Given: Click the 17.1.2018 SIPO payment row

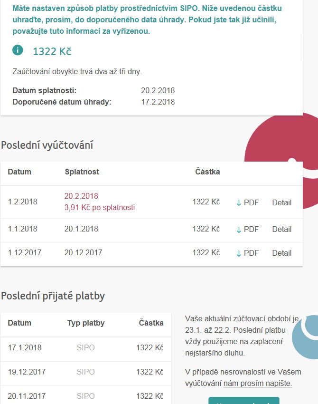Looking at the screenshot, I should pos(86,348).
